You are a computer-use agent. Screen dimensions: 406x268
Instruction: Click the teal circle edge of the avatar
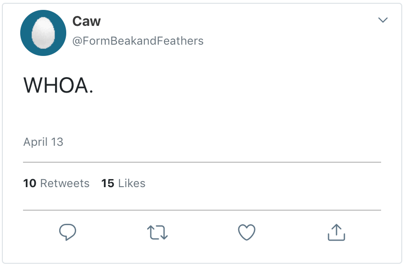24,33
